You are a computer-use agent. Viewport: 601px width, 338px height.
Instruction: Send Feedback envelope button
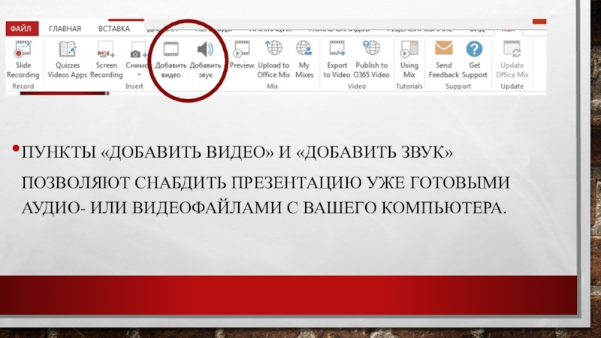point(443,59)
